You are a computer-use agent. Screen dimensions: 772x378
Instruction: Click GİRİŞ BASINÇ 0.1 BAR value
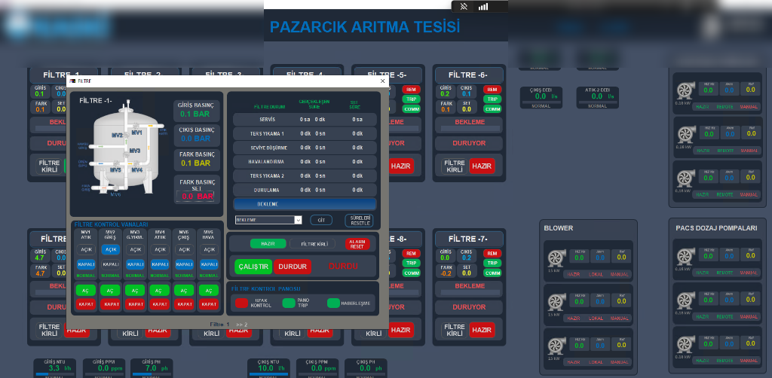click(195, 114)
